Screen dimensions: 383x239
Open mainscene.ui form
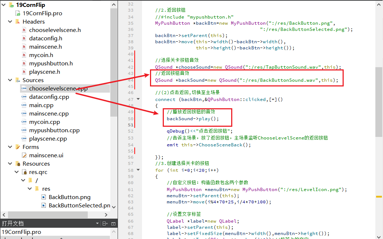46,155
